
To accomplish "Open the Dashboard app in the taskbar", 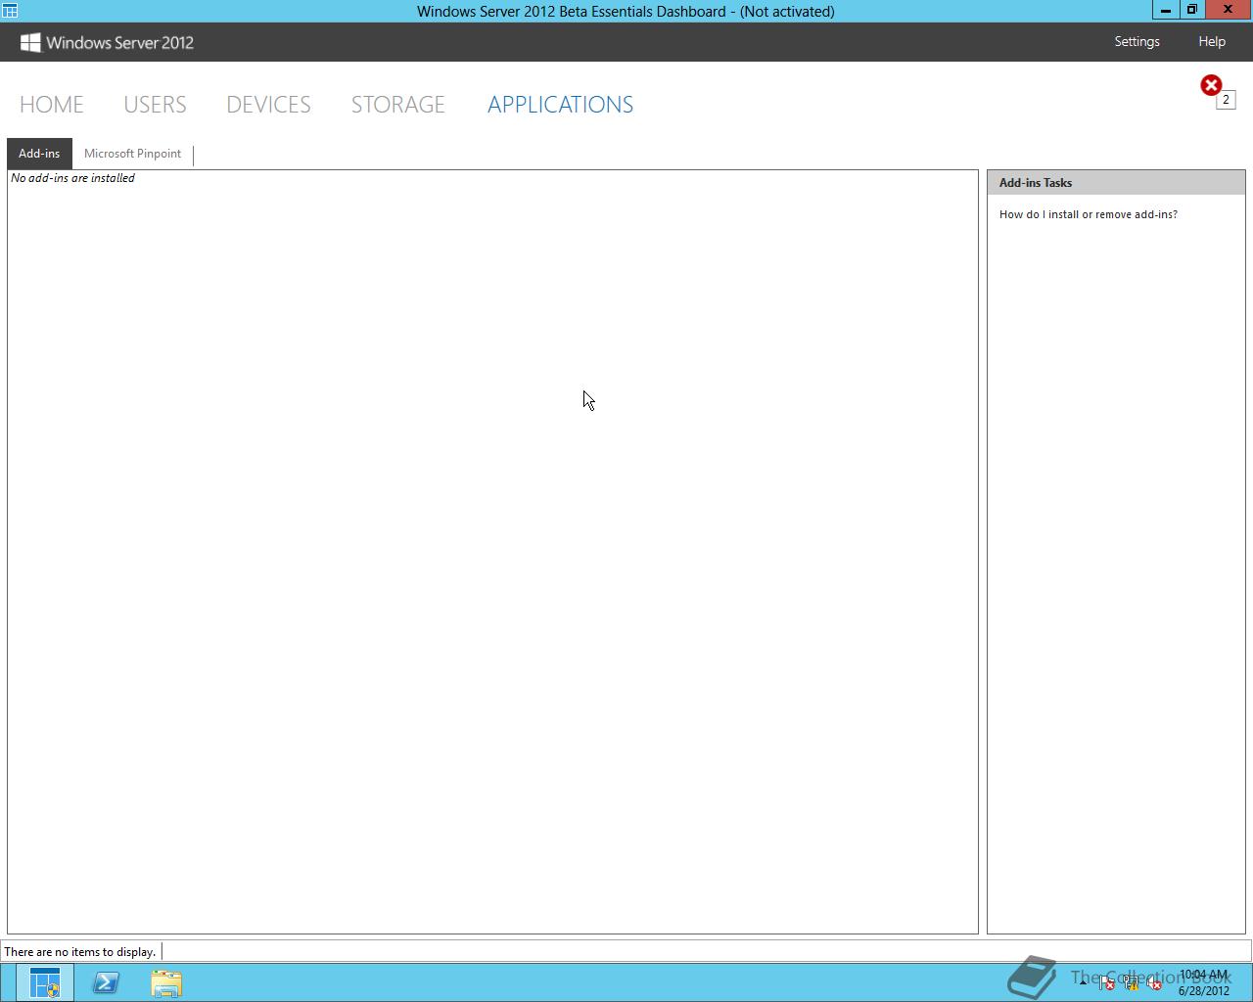I will point(44,982).
